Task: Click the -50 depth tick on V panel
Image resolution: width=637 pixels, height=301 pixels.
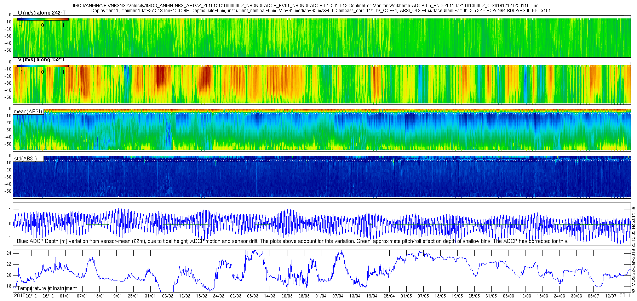Action: click(x=7, y=97)
